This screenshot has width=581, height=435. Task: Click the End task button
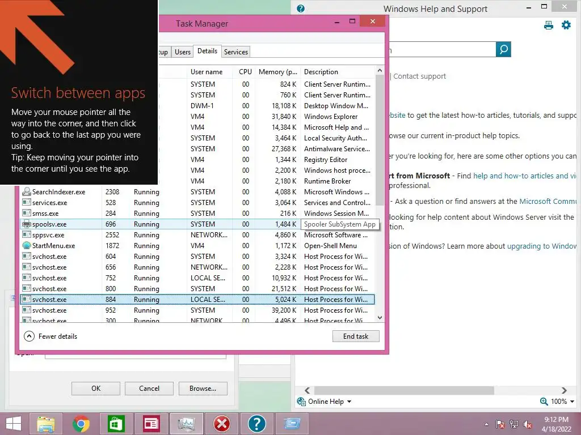(356, 336)
